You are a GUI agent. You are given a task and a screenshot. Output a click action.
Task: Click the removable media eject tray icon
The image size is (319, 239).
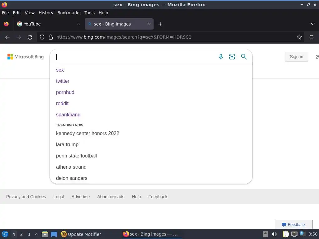click(265, 234)
